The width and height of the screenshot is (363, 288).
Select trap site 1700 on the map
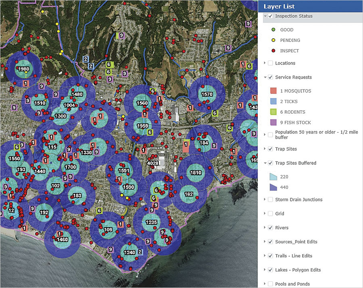70,167
